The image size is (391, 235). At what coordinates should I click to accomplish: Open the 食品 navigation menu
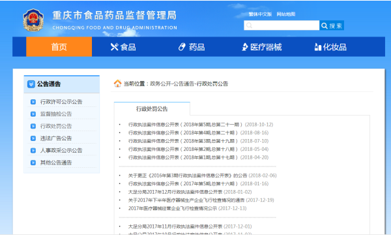[x=123, y=47]
